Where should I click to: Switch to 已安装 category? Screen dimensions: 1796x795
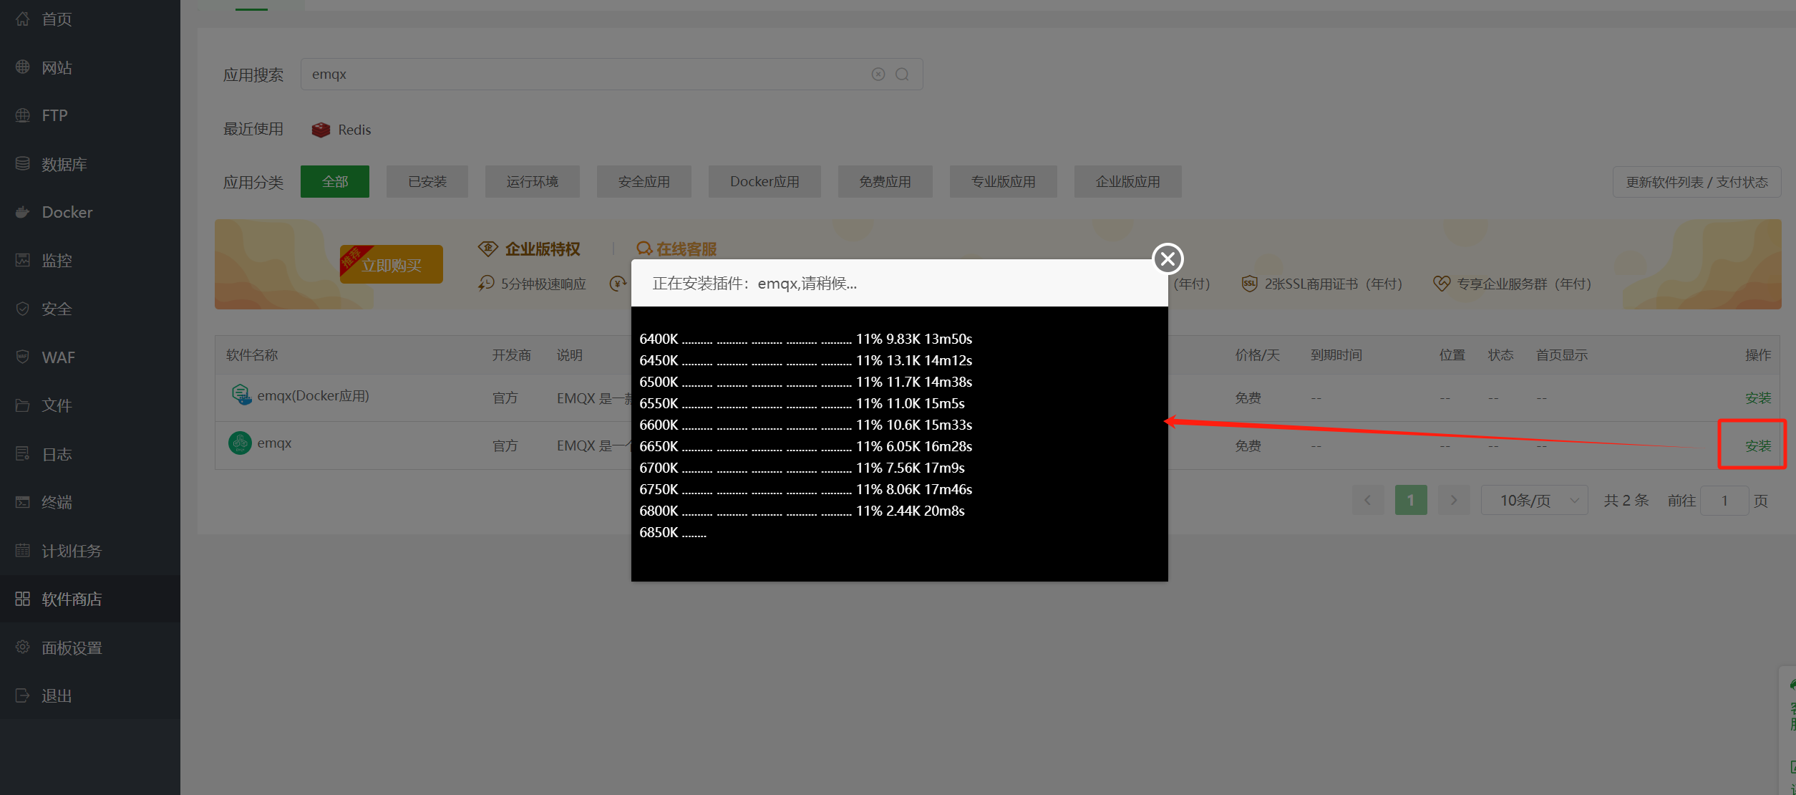[x=427, y=182]
